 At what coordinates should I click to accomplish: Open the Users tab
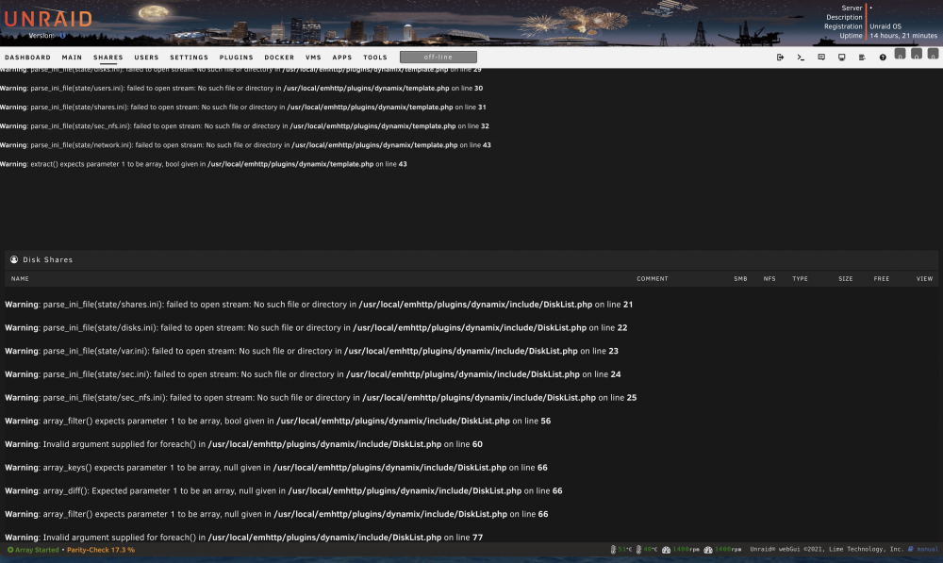(x=146, y=58)
